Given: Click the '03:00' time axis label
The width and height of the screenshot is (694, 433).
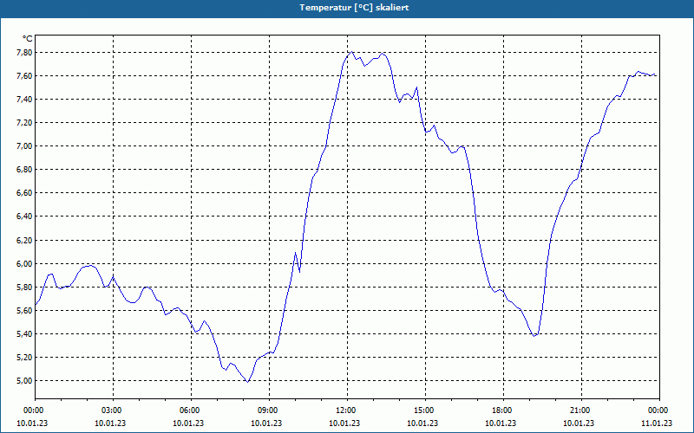Looking at the screenshot, I should click(113, 410).
